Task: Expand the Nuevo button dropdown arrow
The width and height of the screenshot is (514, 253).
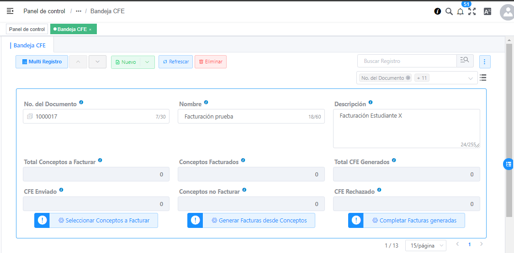Action: (147, 62)
